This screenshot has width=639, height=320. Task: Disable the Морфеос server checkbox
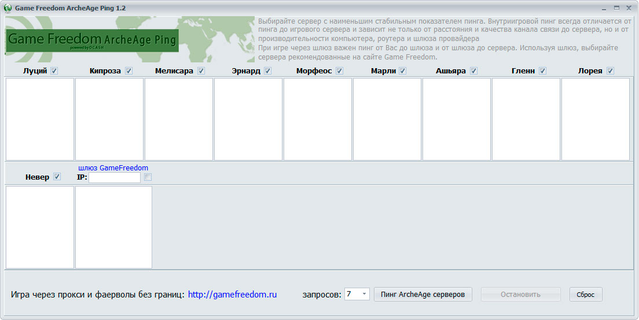click(x=339, y=70)
